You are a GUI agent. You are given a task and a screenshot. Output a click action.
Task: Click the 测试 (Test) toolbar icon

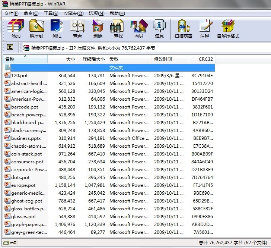pyautogui.click(x=57, y=26)
